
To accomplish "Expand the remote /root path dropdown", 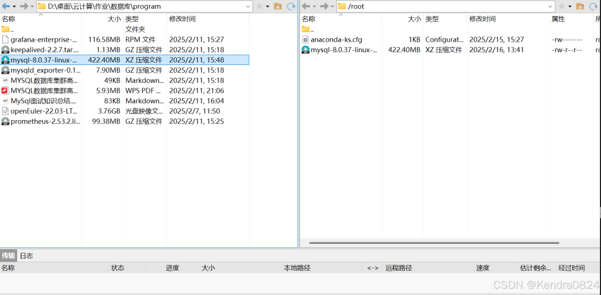I will 551,7.
